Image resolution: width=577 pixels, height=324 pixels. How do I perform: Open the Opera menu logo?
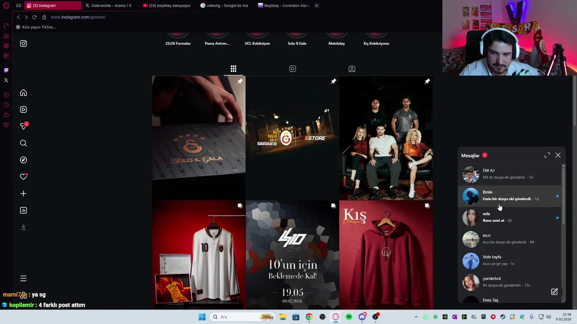(6, 6)
